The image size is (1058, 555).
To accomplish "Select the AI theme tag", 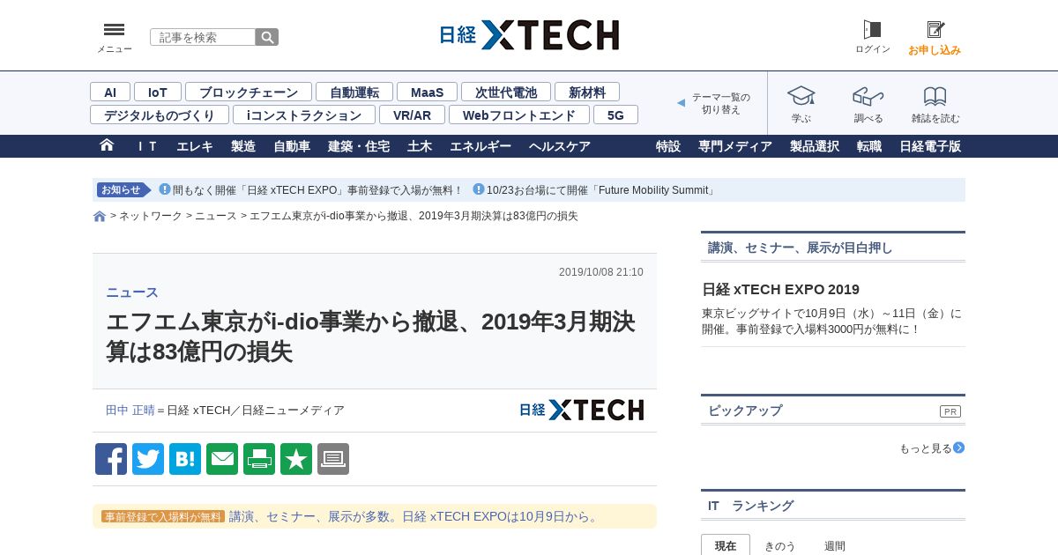I will pos(110,92).
